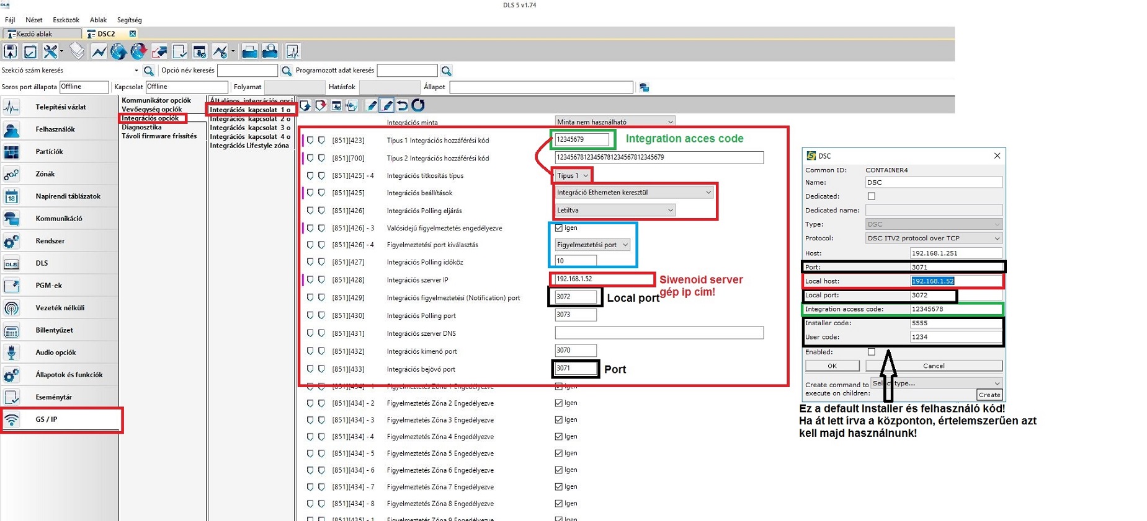Tick the Dedicated checkbox in DSC dialog
Viewport: 1147px width, 521px height.
[872, 196]
